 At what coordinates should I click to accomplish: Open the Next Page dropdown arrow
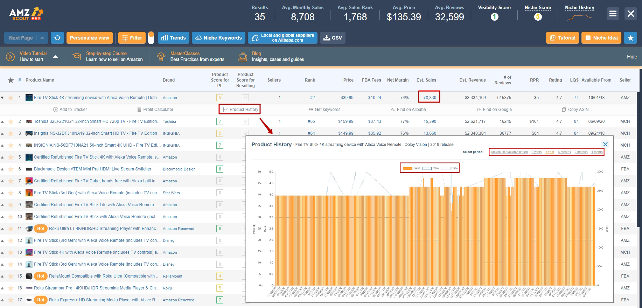click(x=42, y=38)
